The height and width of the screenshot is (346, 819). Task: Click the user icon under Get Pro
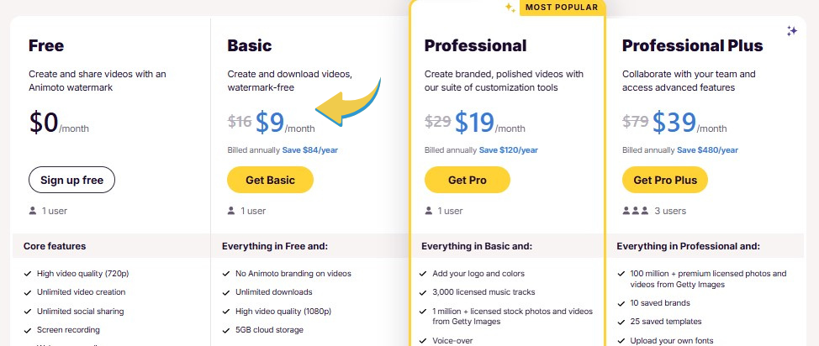pyautogui.click(x=429, y=211)
